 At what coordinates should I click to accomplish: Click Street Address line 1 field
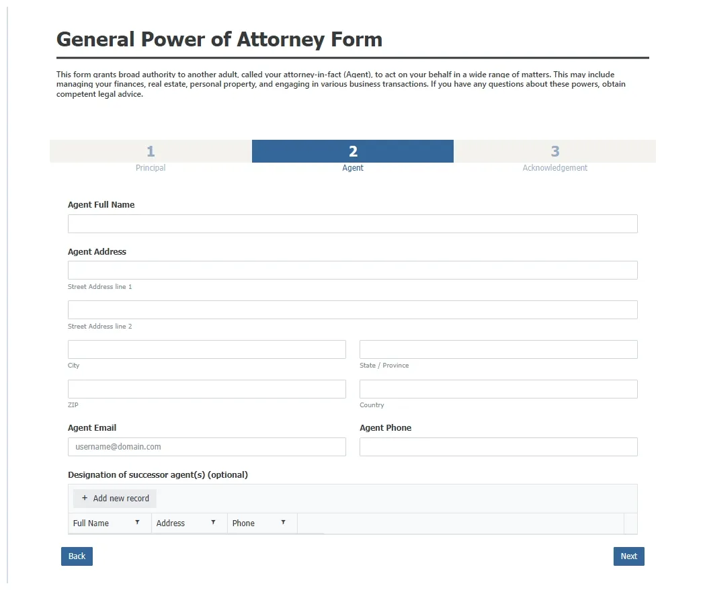(x=353, y=269)
